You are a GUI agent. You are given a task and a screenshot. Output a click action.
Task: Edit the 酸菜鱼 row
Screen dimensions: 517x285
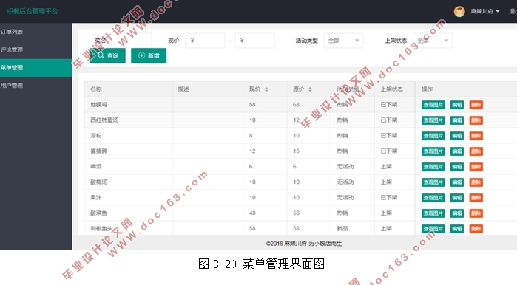(457, 213)
